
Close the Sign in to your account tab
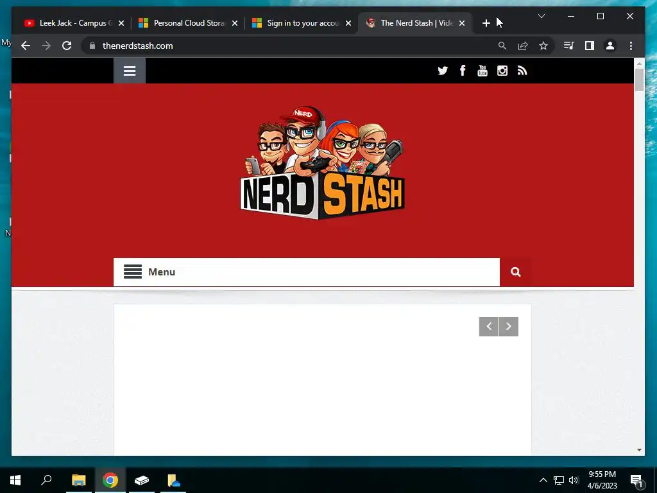point(348,23)
